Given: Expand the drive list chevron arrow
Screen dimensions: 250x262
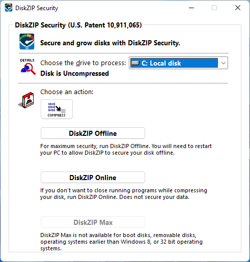Looking at the screenshot, I should (224, 63).
